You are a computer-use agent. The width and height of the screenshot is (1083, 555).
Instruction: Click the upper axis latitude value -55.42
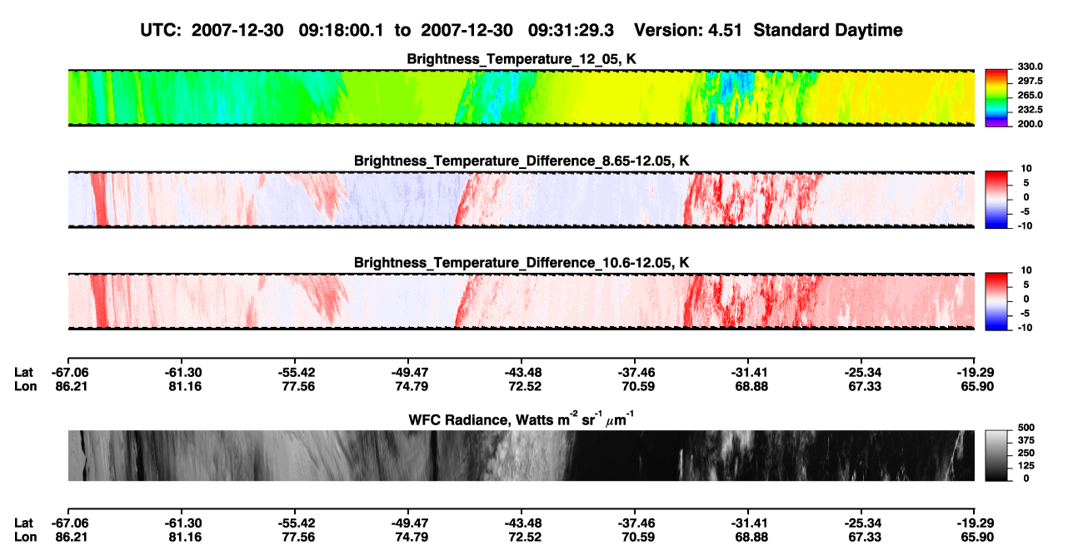point(295,372)
